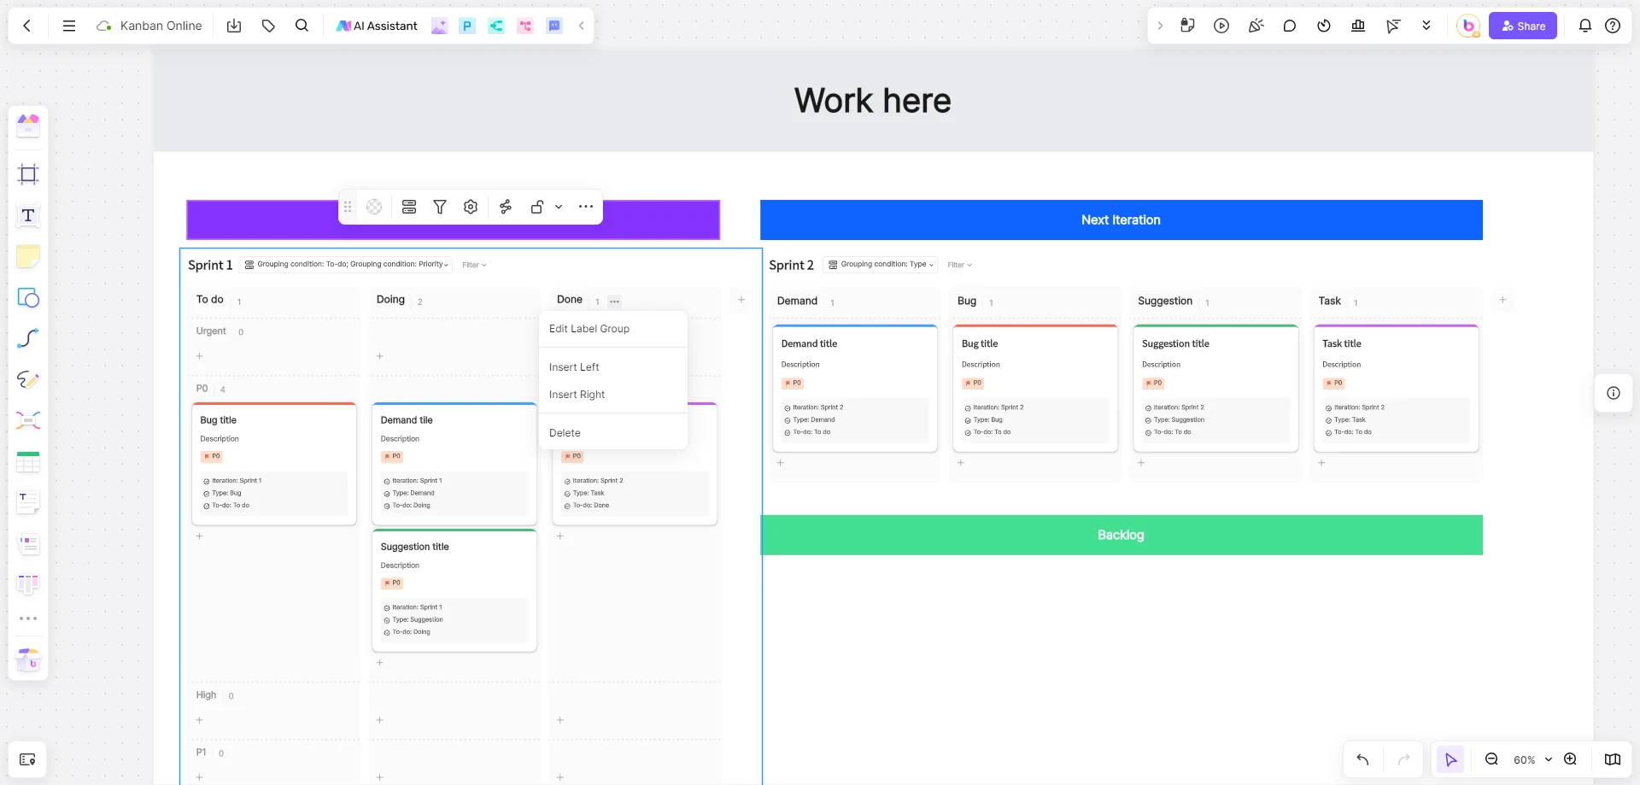Open kanban settings gear in floating toolbar

(471, 207)
